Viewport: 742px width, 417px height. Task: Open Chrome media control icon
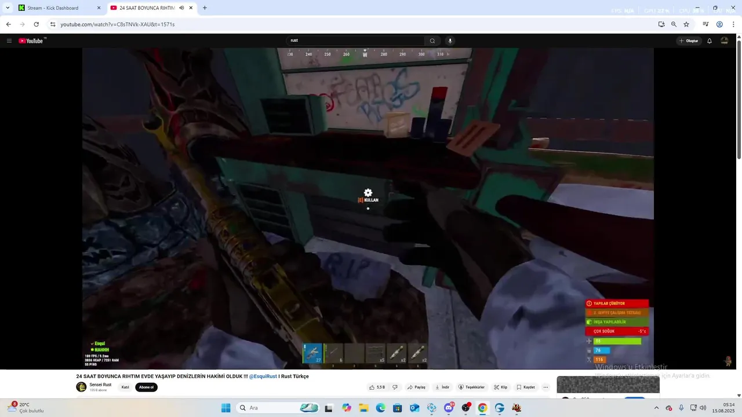[705, 24]
